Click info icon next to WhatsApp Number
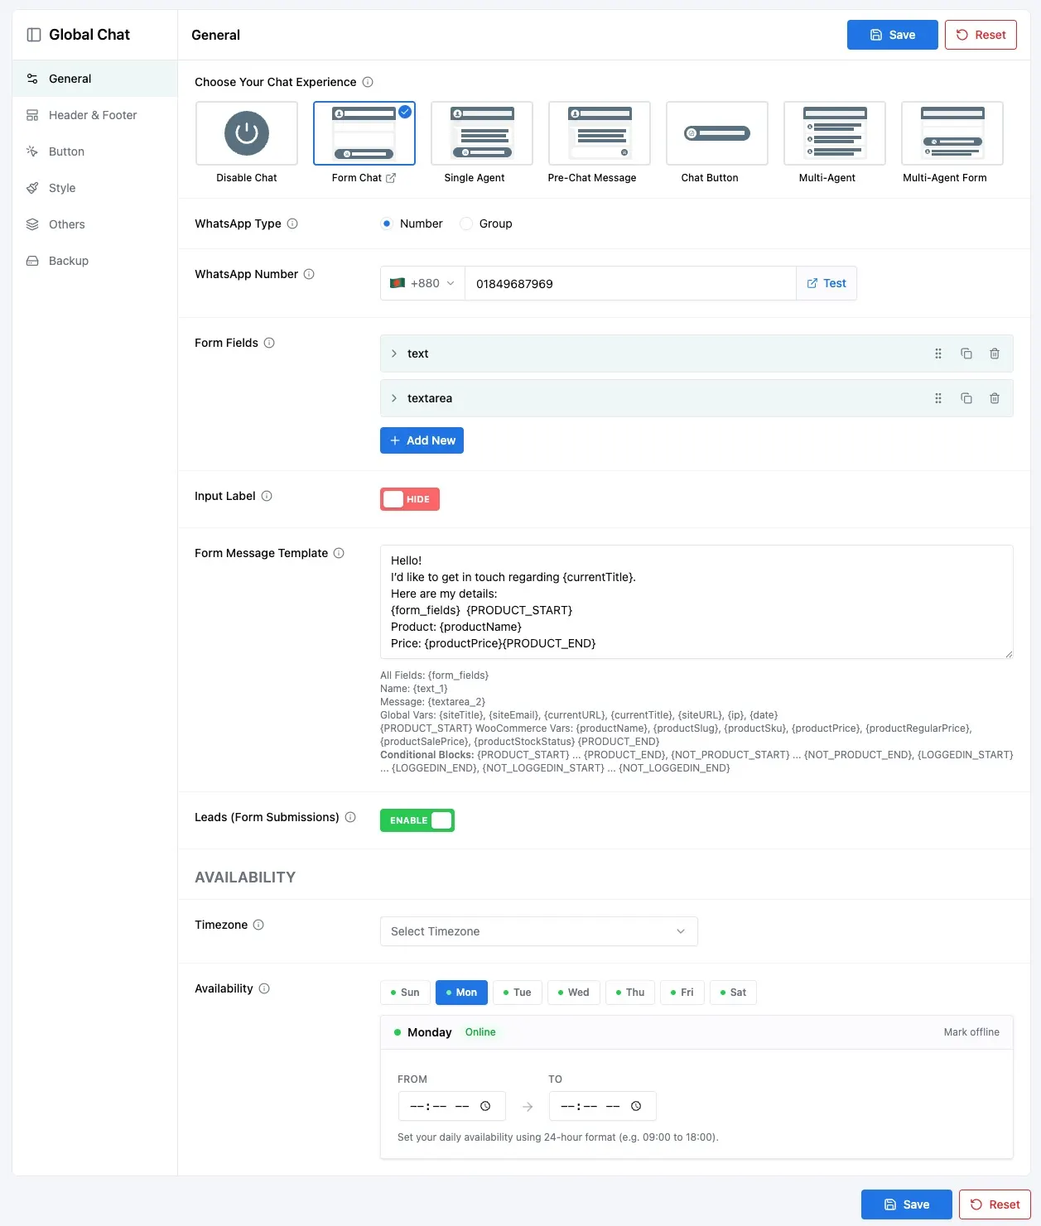This screenshot has width=1041, height=1226. pos(309,274)
